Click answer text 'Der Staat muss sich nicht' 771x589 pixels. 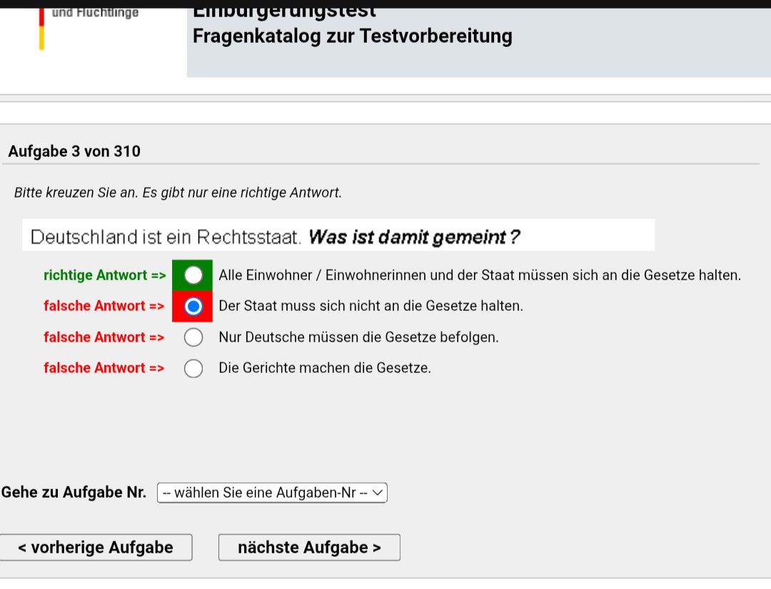371,307
